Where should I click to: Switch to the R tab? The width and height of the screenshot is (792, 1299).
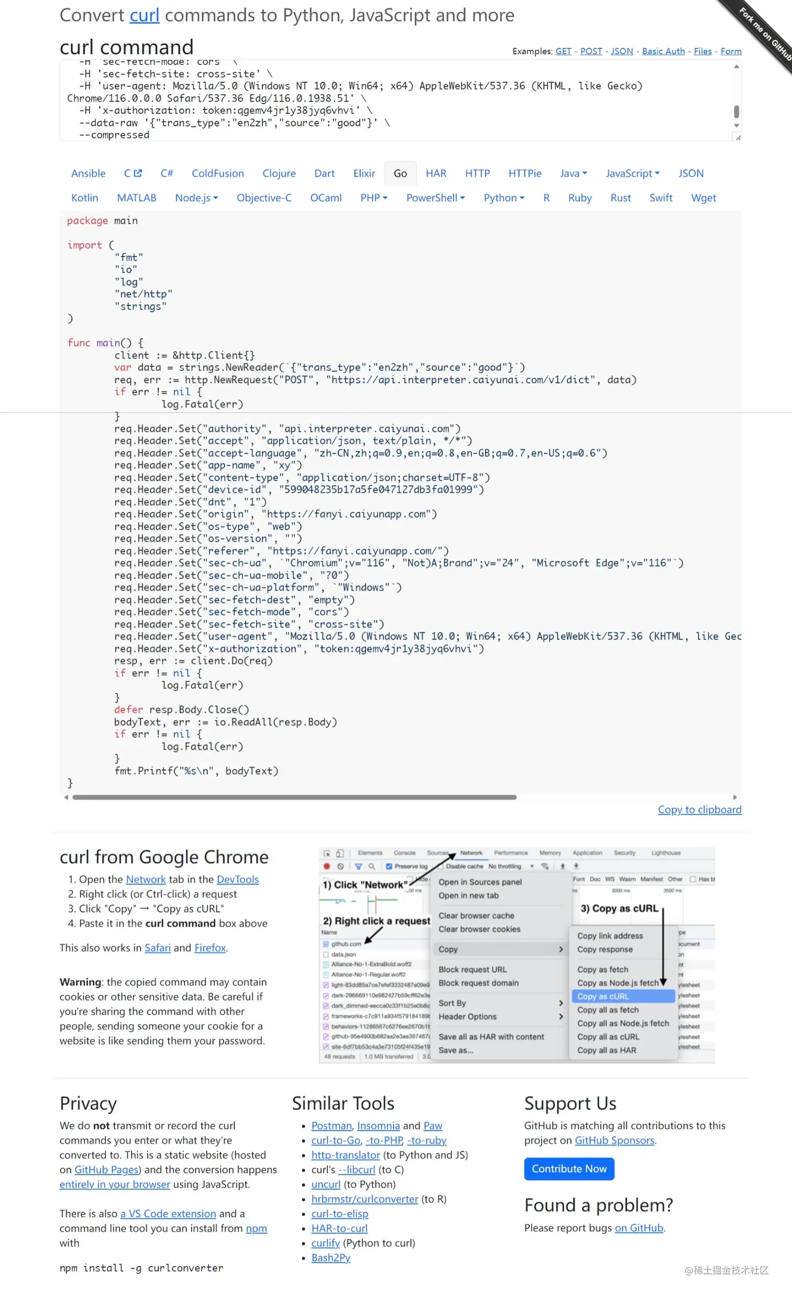tap(546, 198)
